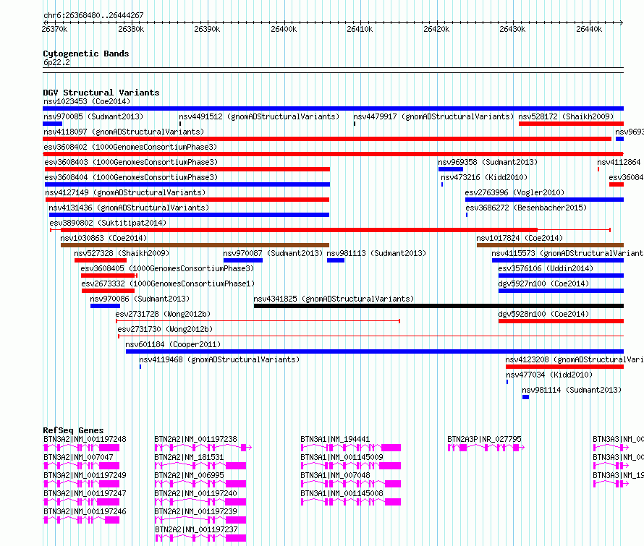Click esv3608402 1000Genomes Phase3 label
This screenshot has width=644, height=546.
[x=130, y=147]
